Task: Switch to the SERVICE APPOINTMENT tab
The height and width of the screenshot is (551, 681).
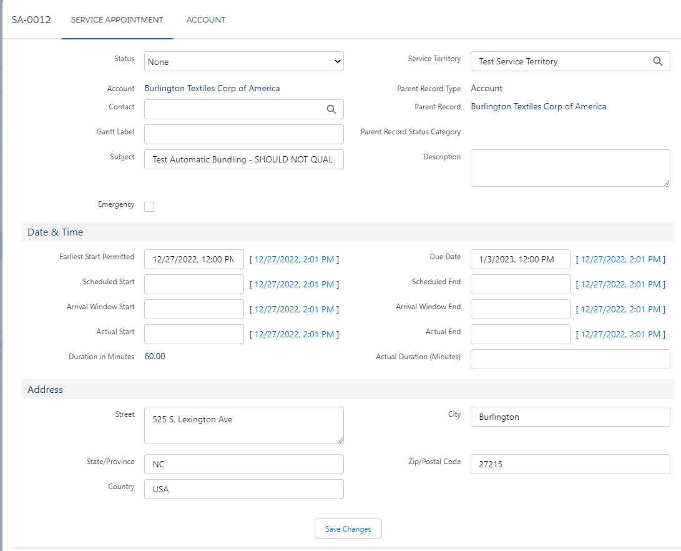Action: (x=117, y=19)
